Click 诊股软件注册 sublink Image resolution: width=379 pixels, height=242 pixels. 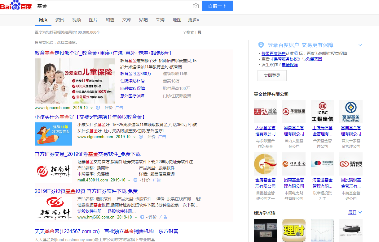tap(90, 211)
